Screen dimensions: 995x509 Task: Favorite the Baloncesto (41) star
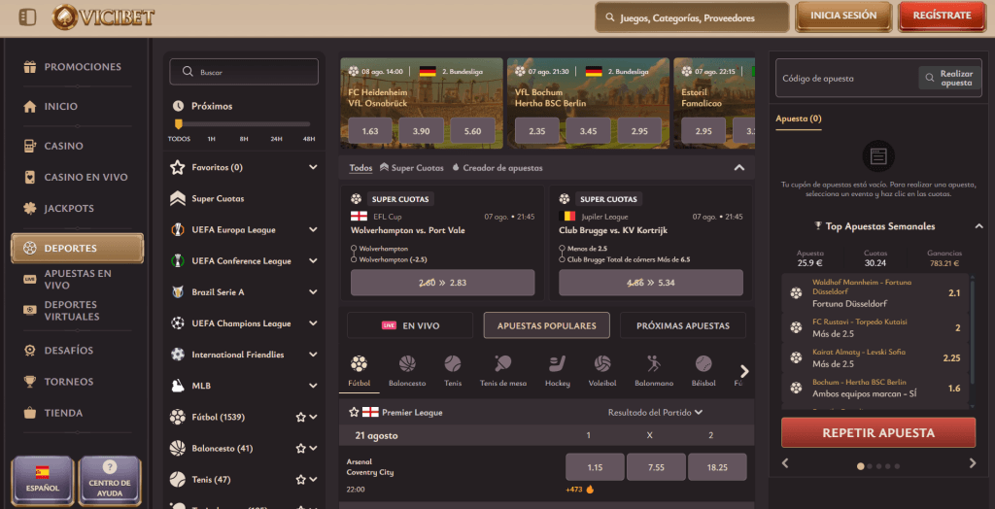click(x=301, y=448)
